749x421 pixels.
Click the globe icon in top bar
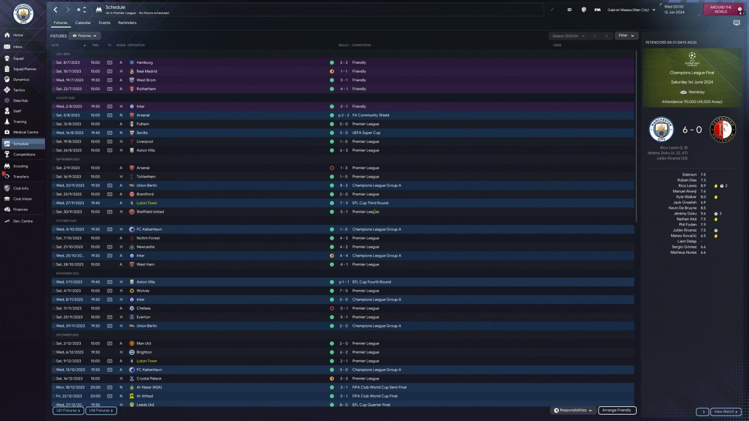tap(583, 9)
